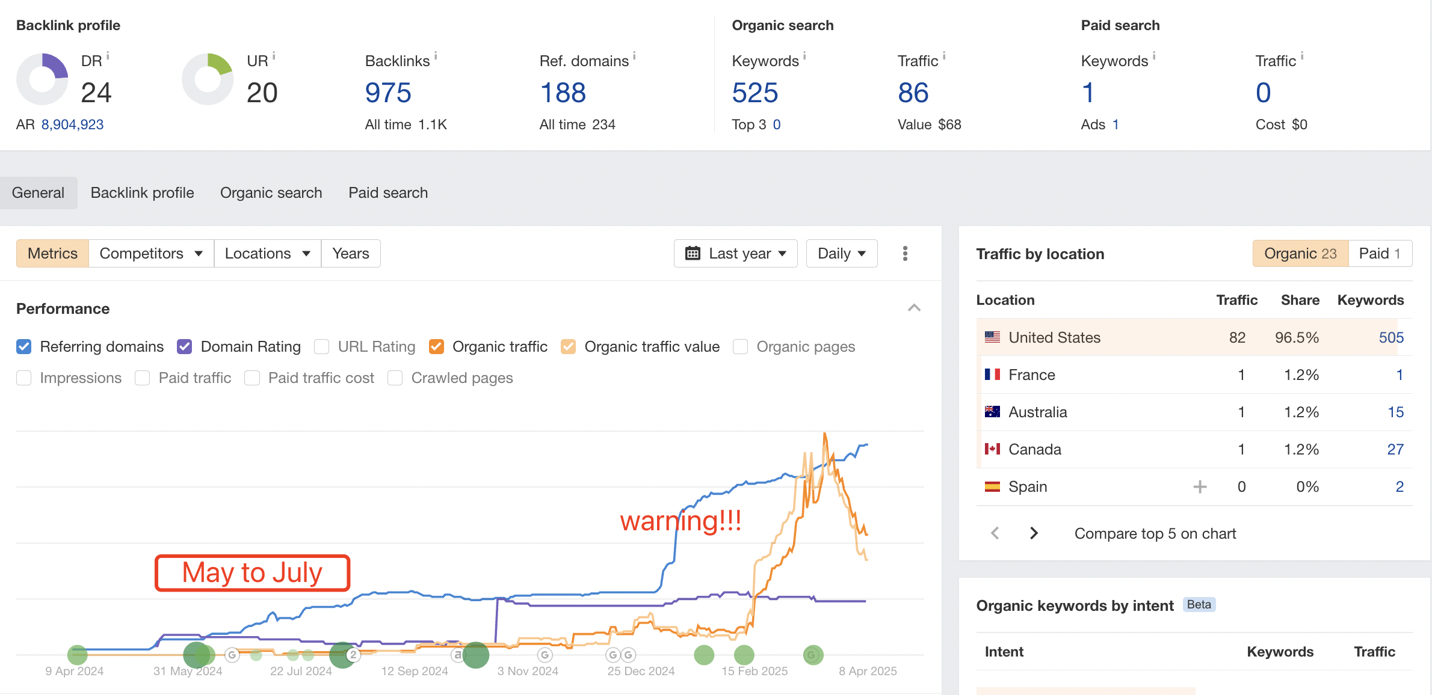This screenshot has height=695, width=1432.
Task: Go to next locations page arrow
Action: coord(1034,533)
